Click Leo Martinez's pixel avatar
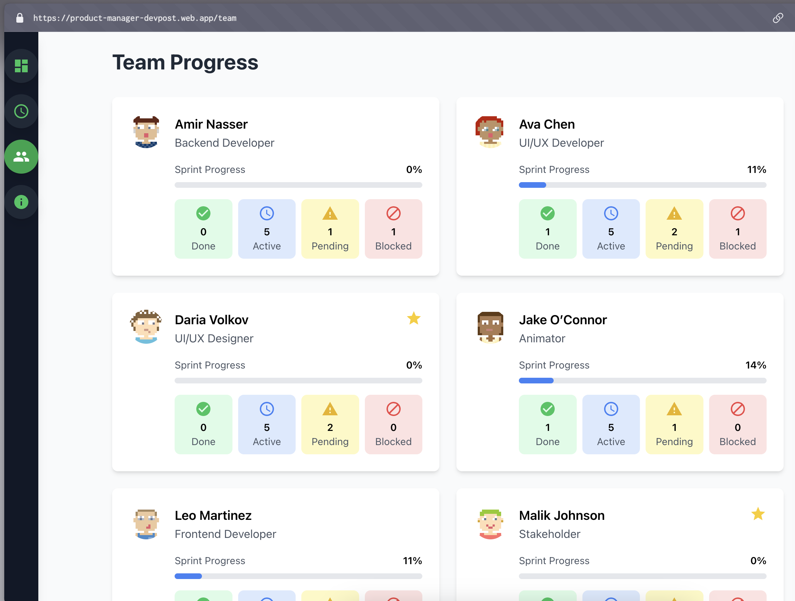 click(x=146, y=524)
